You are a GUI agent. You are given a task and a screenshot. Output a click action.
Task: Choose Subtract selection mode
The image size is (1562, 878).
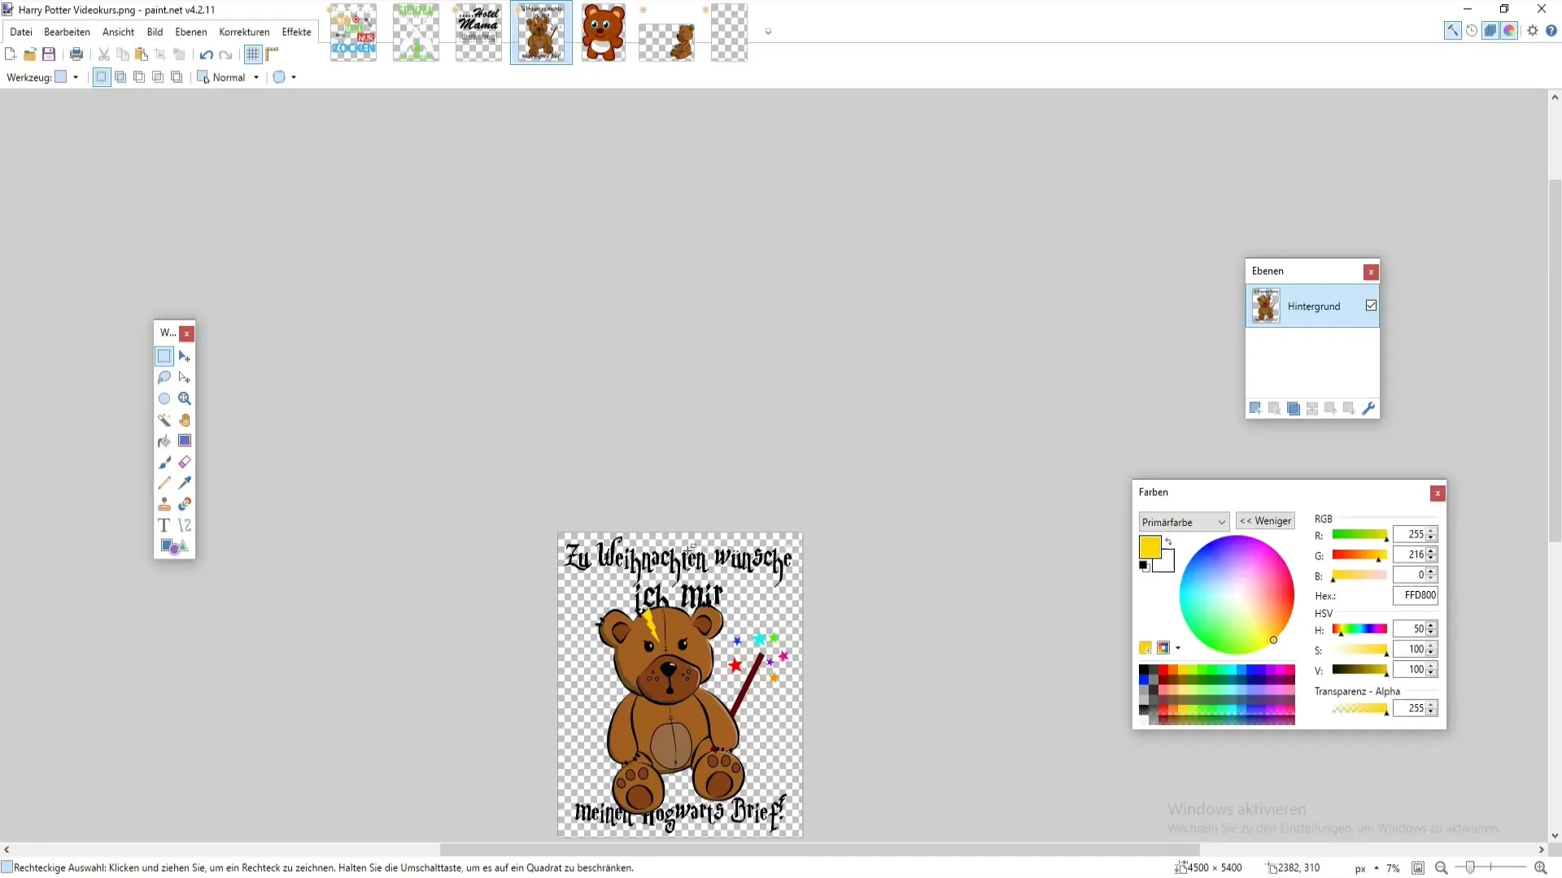coord(139,77)
